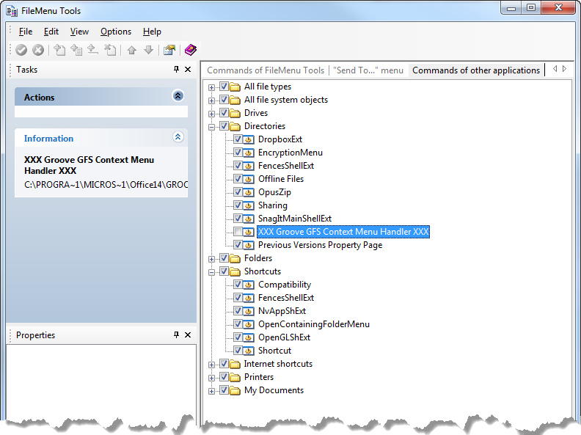Viewport: 581px width, 435px height.
Task: Open the Options menu
Action: 116,32
